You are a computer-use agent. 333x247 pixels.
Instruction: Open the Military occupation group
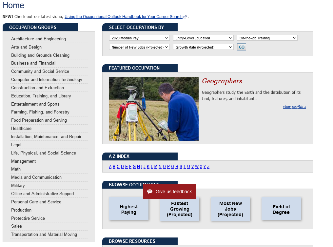point(18,186)
